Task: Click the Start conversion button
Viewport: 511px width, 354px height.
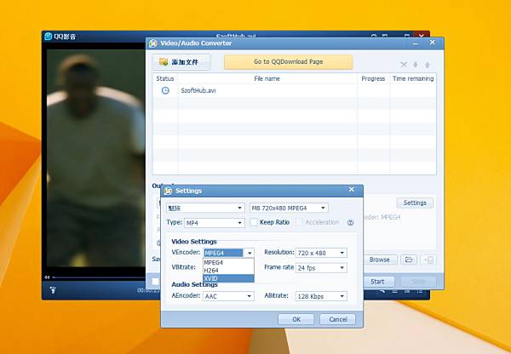Action: coord(377,282)
